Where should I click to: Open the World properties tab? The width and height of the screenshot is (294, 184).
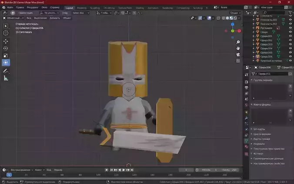(246, 105)
